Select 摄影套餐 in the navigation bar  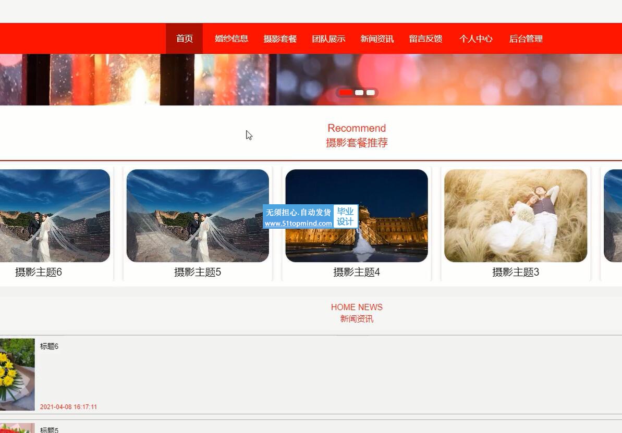click(280, 39)
